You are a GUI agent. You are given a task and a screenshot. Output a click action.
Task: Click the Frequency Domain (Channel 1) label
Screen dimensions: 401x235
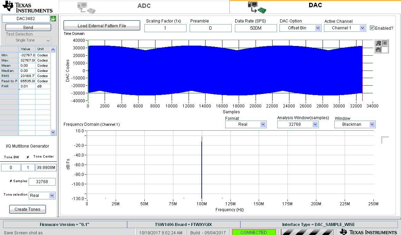[92, 124]
